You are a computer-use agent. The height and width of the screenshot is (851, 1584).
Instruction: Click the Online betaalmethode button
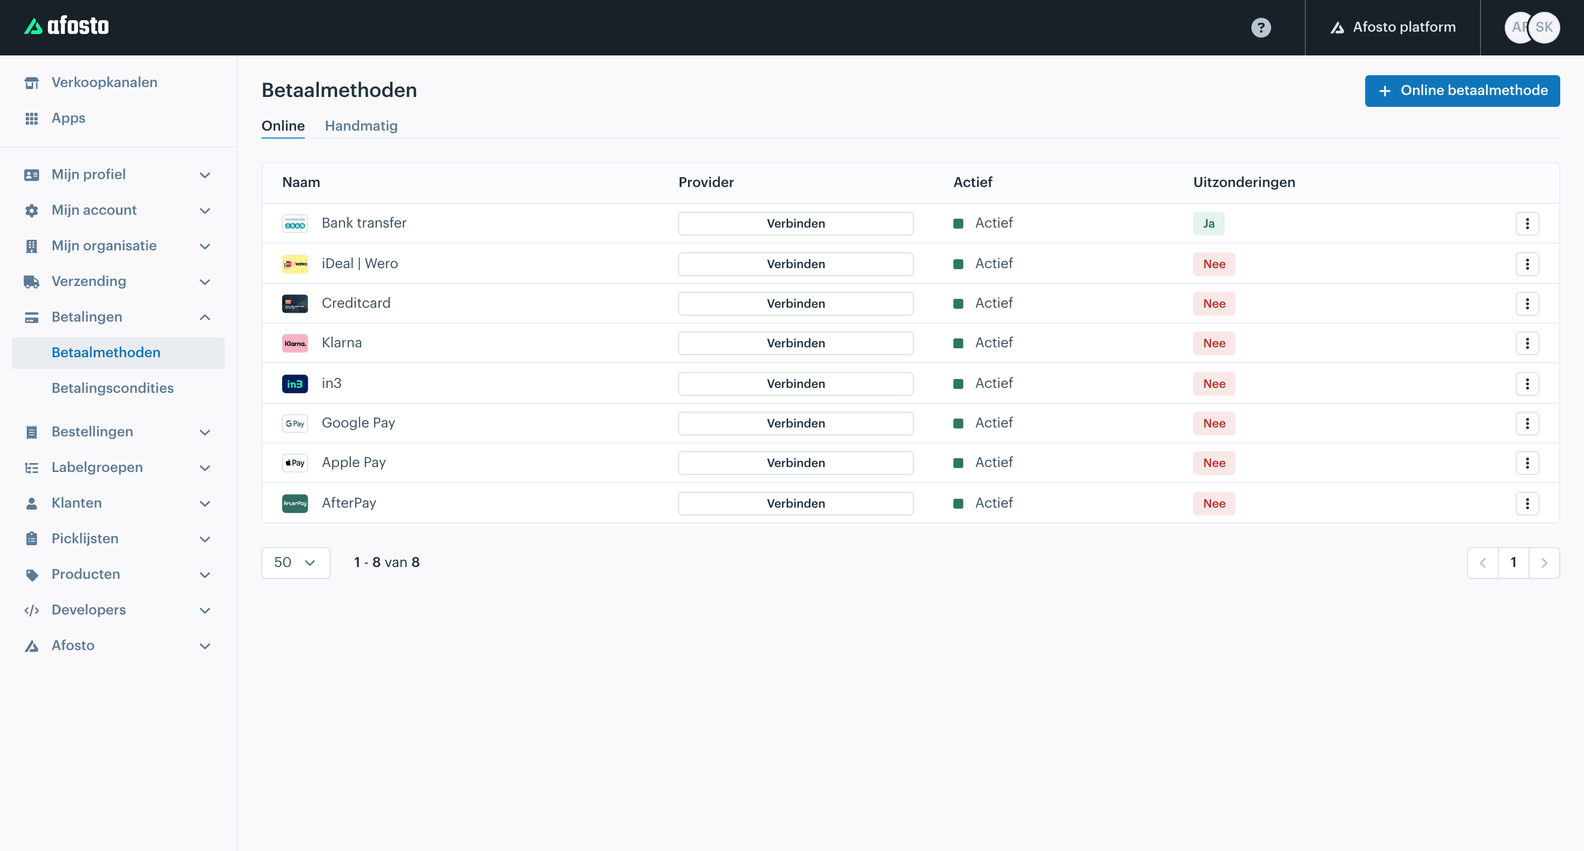coord(1462,91)
